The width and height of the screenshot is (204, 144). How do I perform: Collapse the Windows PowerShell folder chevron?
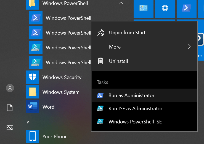121,3
